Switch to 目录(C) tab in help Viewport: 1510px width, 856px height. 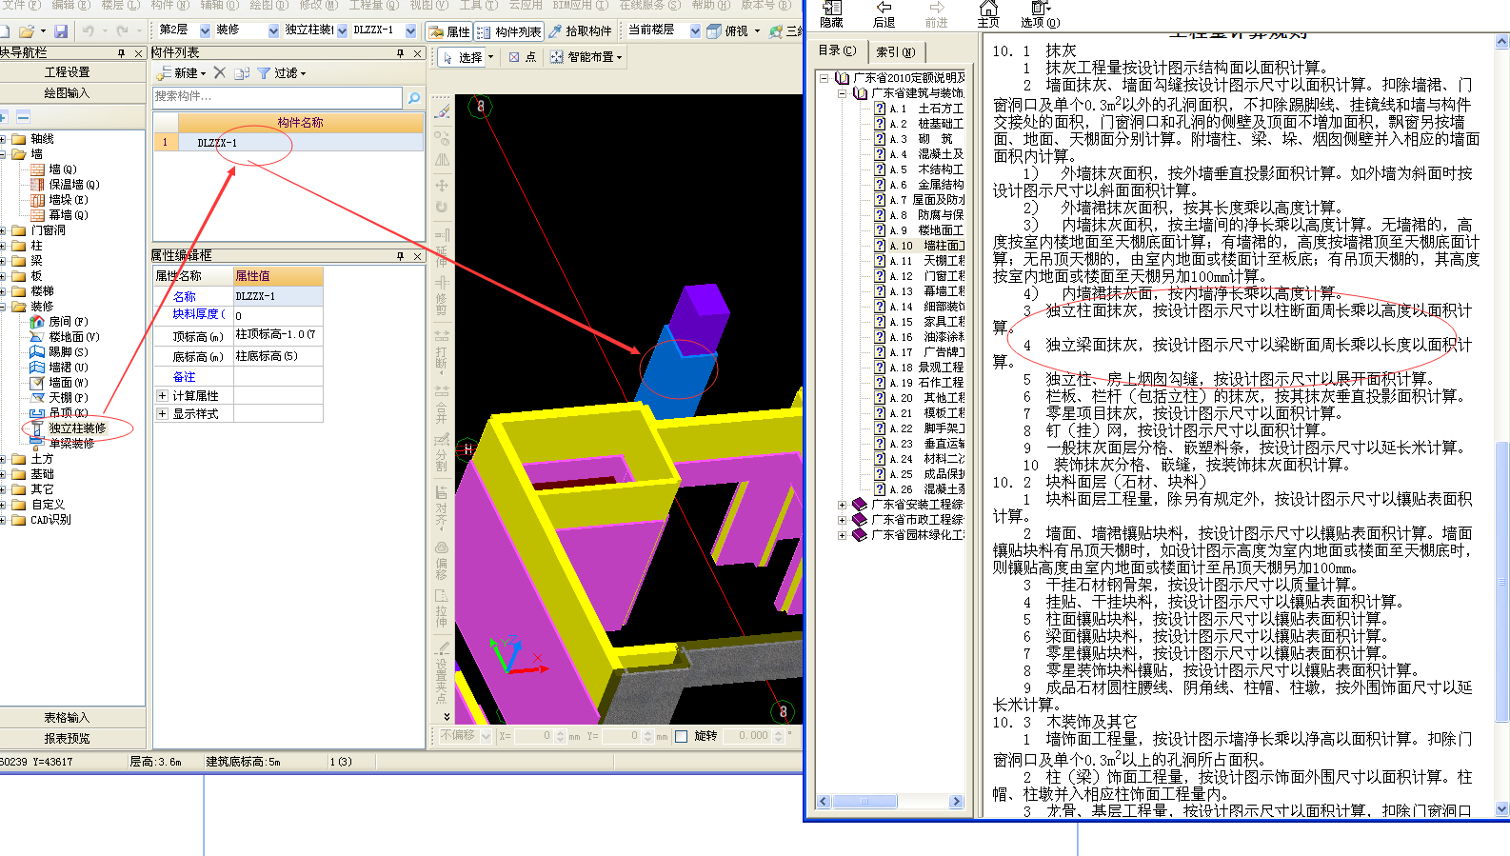pyautogui.click(x=839, y=50)
